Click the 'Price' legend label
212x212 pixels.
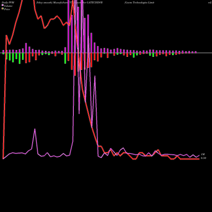click(7, 9)
